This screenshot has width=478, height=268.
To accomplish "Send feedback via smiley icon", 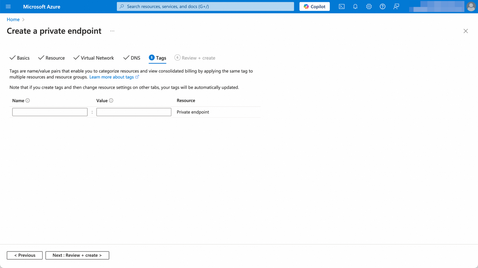I will (396, 6).
